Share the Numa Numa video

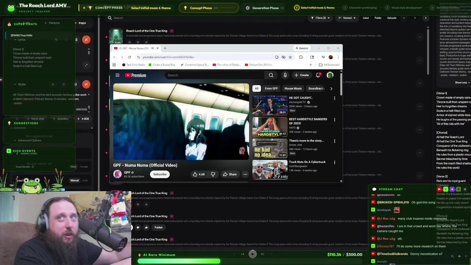(x=230, y=174)
